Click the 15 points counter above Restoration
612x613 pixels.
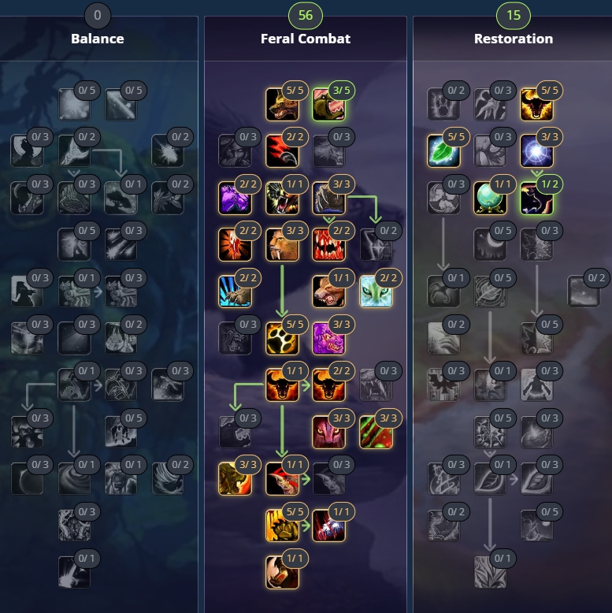tap(513, 15)
